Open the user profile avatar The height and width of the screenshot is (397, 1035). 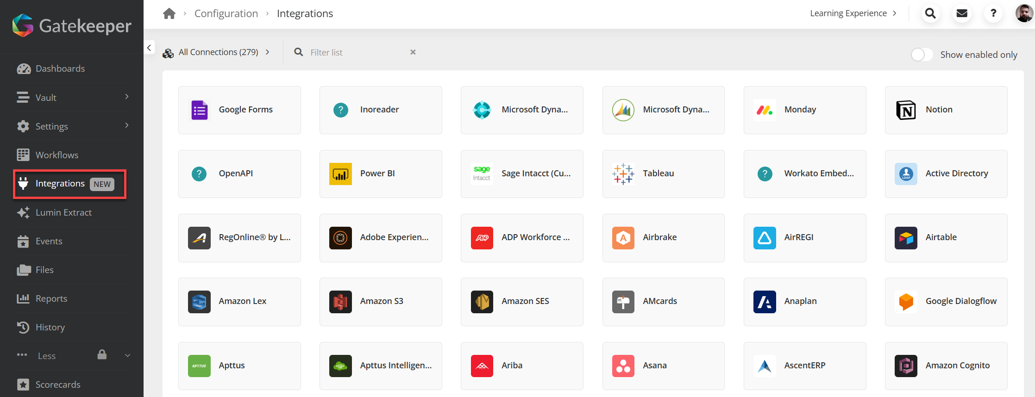1024,13
